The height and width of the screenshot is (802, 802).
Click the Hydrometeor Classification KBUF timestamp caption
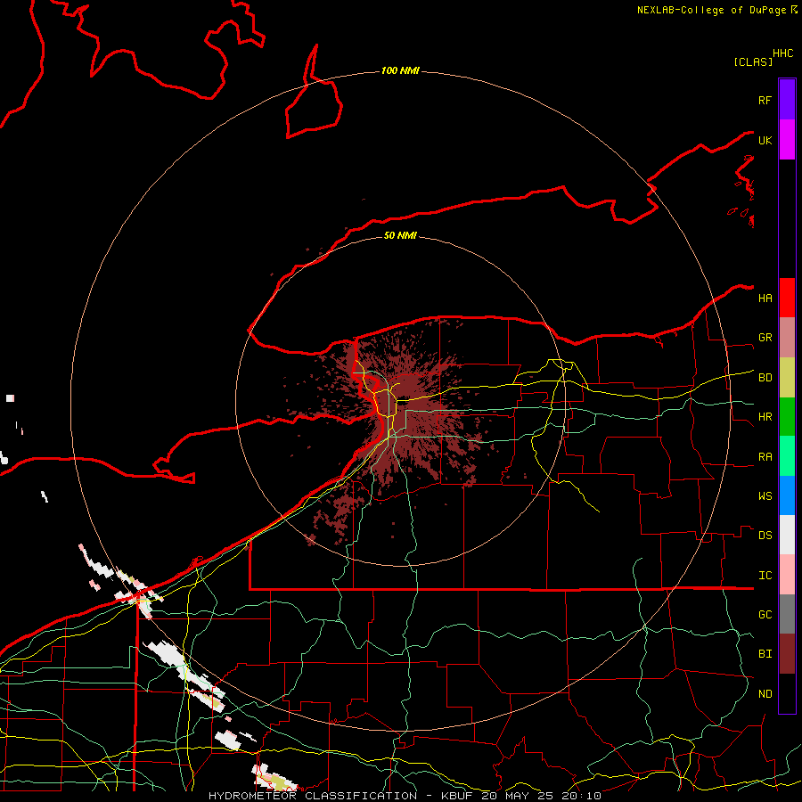405,796
